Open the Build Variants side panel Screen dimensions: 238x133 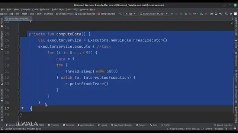(2, 113)
